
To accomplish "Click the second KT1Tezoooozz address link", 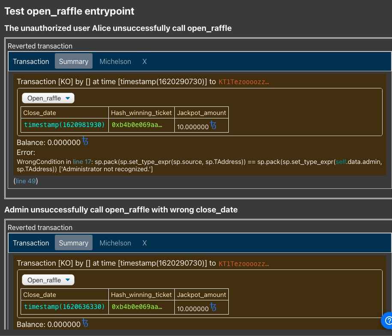I will (244, 263).
